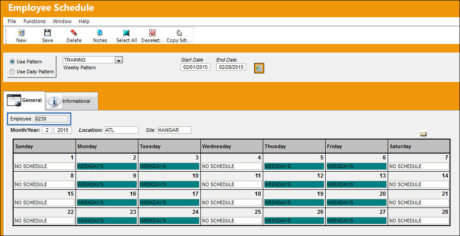Select NO SCHEDULE on Wednesday the 18th

pyautogui.click(x=232, y=202)
